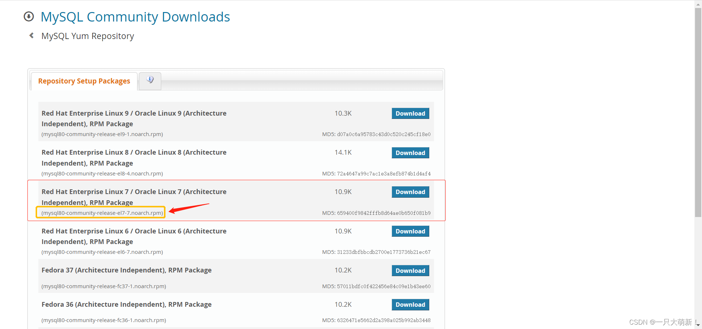Click the back chevron next to MySQL Yum Repository
Image resolution: width=702 pixels, height=329 pixels.
click(31, 35)
